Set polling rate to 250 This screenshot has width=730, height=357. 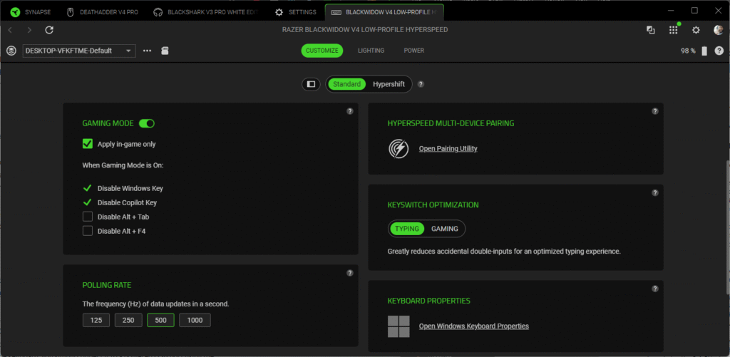pos(128,320)
